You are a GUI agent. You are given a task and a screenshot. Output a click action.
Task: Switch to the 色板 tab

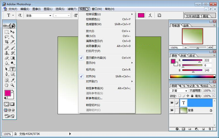coord(183,56)
